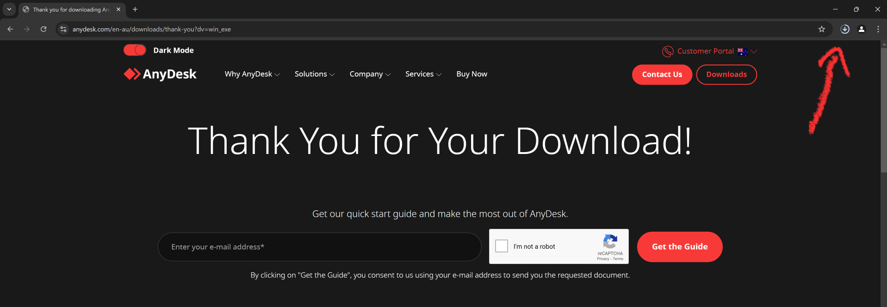887x307 pixels.
Task: Expand the Why AnyDesk menu
Action: 252,74
